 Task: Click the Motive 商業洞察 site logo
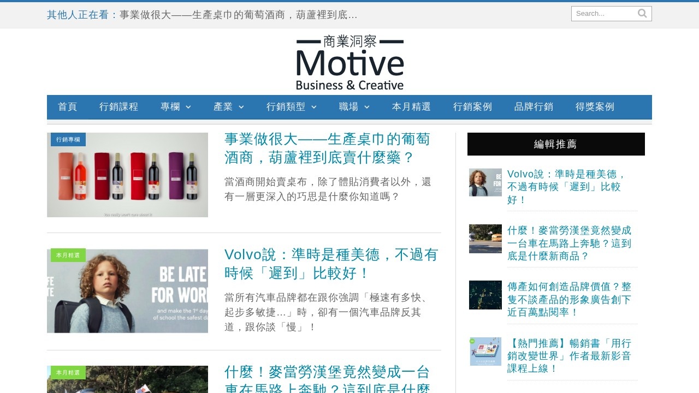[x=349, y=62]
